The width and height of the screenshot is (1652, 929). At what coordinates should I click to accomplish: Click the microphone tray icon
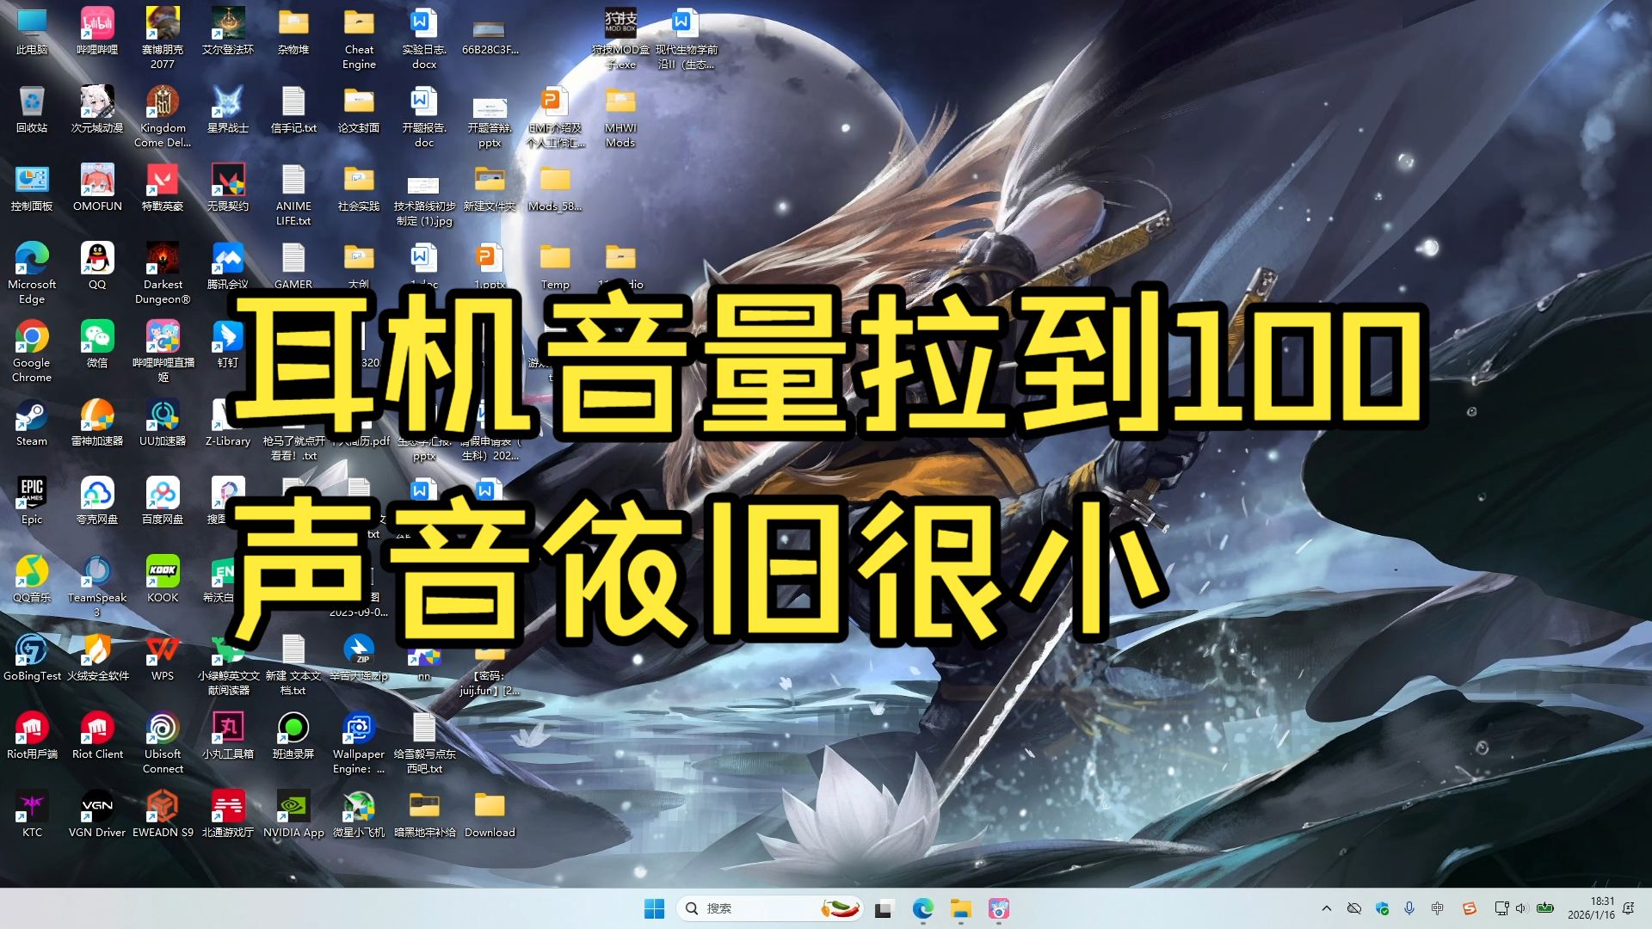[1409, 908]
